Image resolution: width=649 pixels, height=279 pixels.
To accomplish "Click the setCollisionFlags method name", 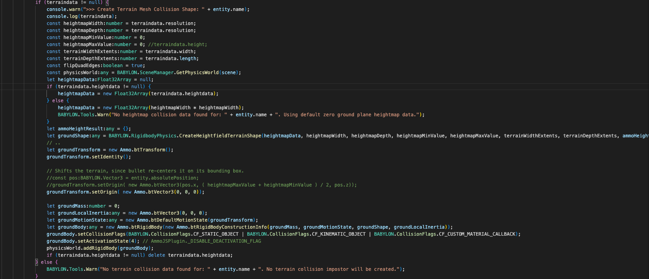I will [x=102, y=234].
